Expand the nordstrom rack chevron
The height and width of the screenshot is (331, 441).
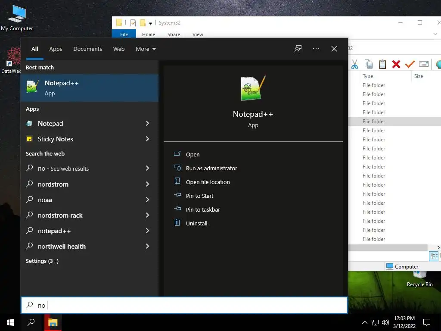point(147,215)
